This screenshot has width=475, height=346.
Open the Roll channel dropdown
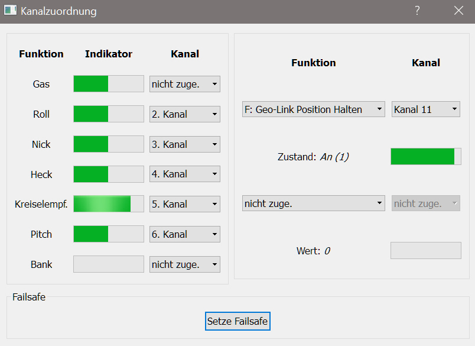184,114
